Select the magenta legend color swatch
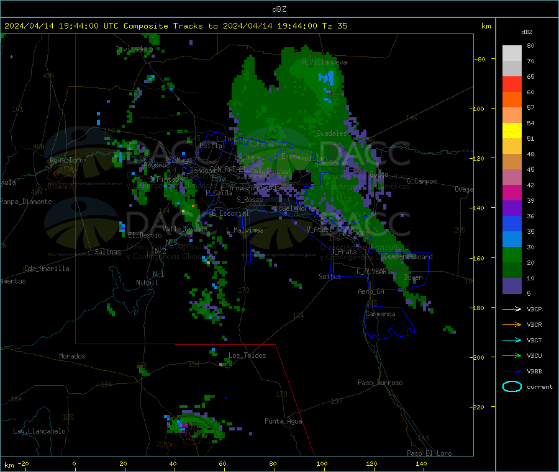The height and width of the screenshot is (472, 559). point(512,192)
